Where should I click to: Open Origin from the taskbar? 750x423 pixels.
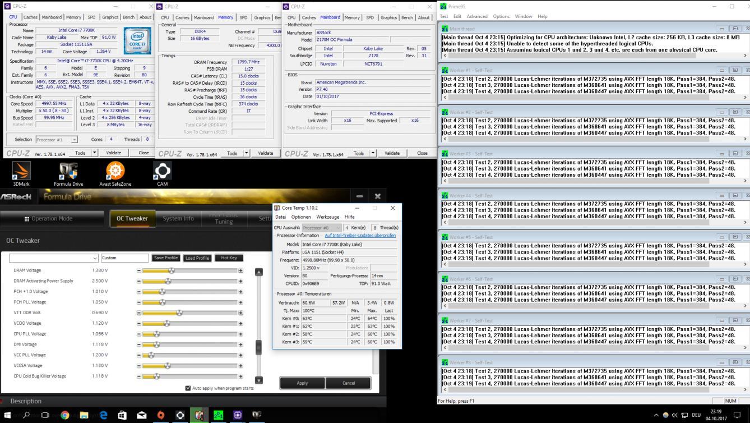coord(161,415)
